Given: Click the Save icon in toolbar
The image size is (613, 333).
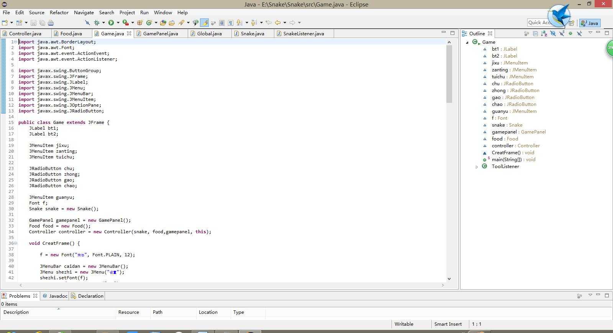Looking at the screenshot, I should coord(33,23).
